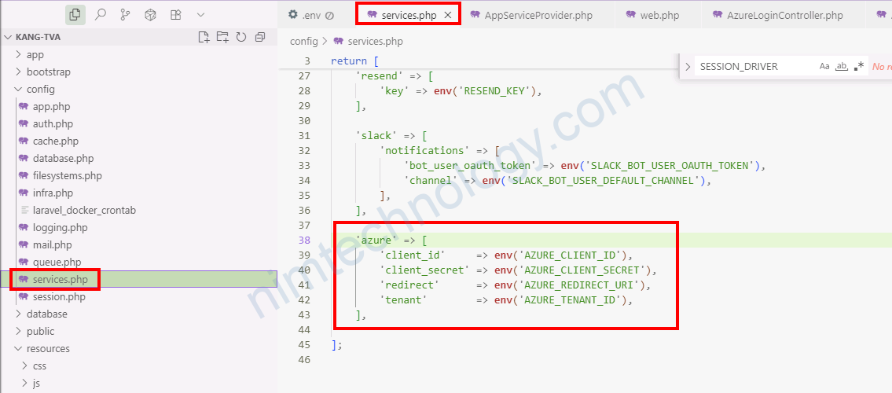Expand the database folder
892x393 pixels.
click(47, 314)
